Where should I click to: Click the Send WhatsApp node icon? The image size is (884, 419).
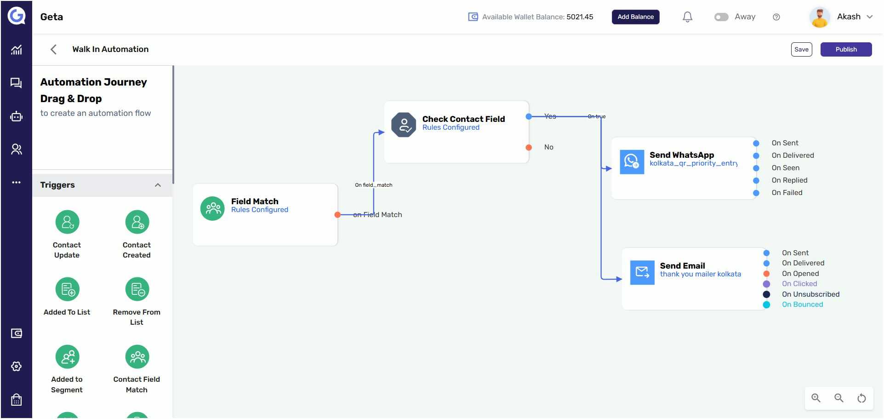632,162
